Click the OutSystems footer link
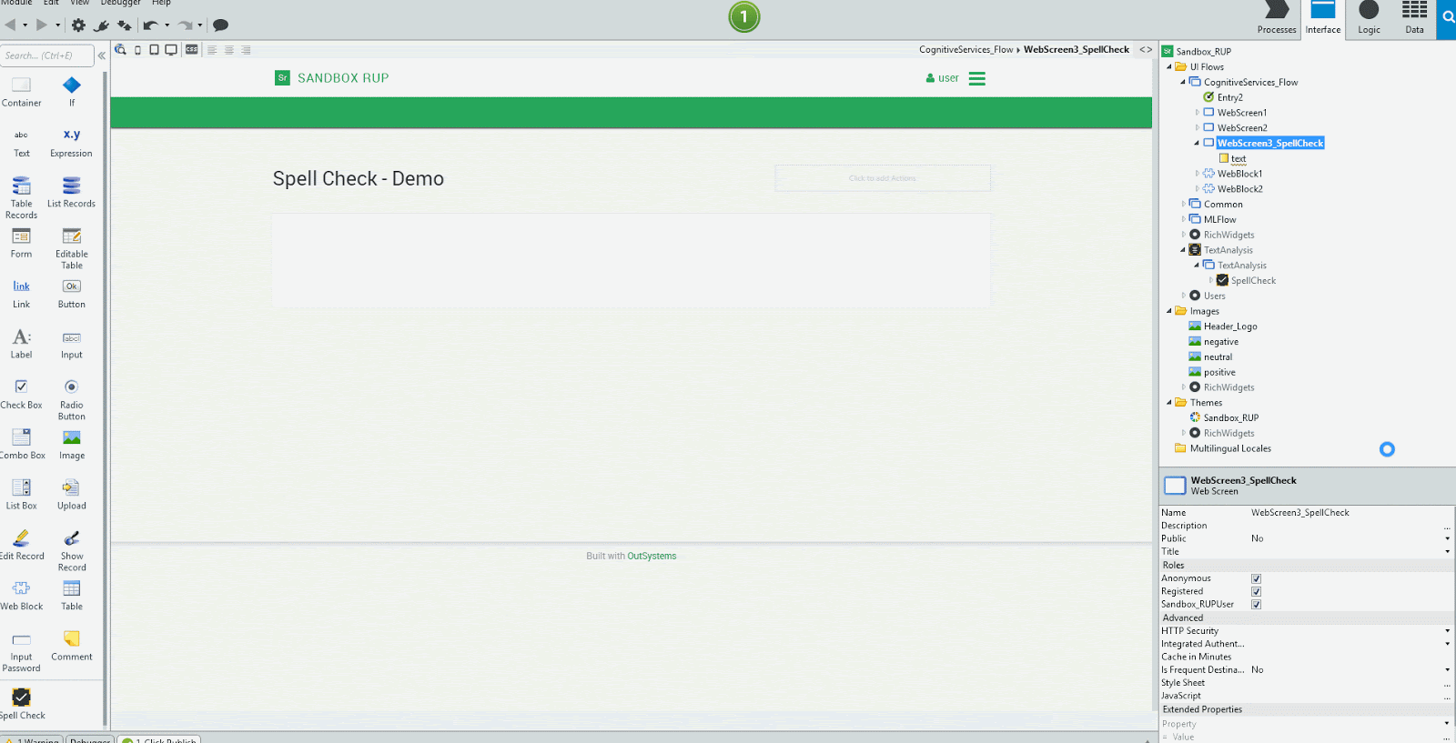Screen dimensions: 1456x743 [652, 556]
